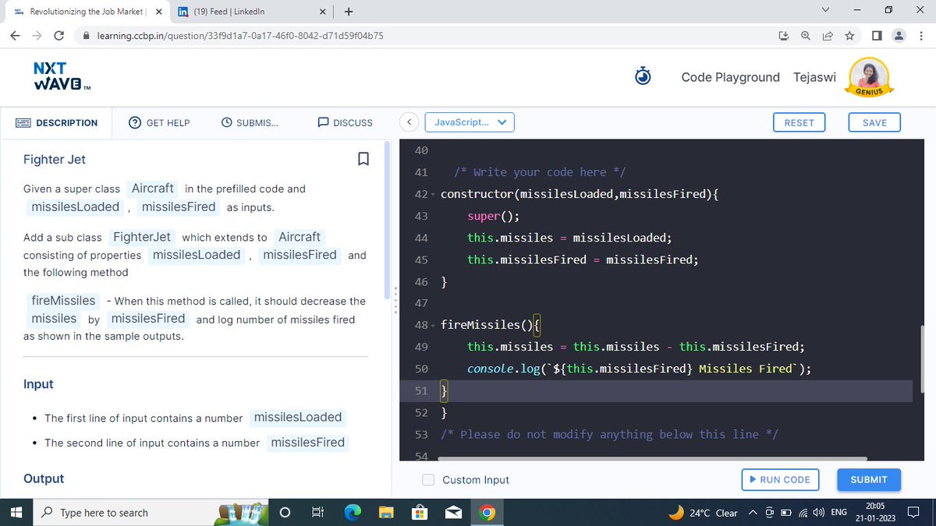Open File Explorer from the taskbar
936x526 pixels.
pos(386,512)
